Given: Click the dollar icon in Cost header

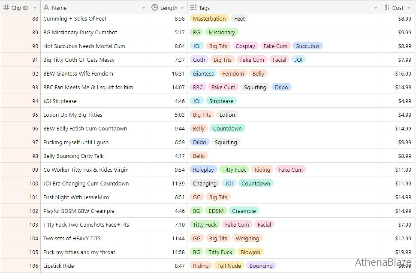Looking at the screenshot, I should pyautogui.click(x=387, y=8).
